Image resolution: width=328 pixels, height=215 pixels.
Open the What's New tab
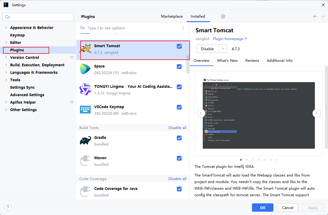tap(227, 61)
